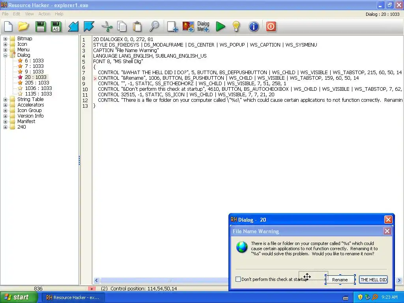The height and width of the screenshot is (303, 404).
Task: Expand the Version Info node
Action: [5, 116]
